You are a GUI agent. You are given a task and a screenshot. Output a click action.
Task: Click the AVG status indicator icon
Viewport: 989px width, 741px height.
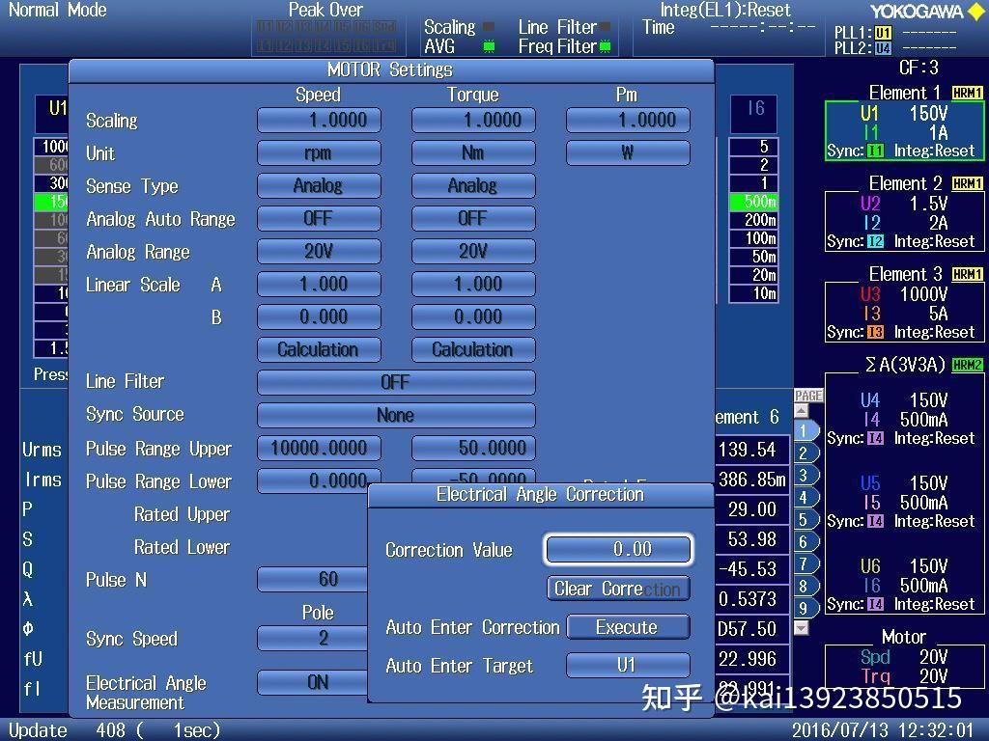coord(489,45)
